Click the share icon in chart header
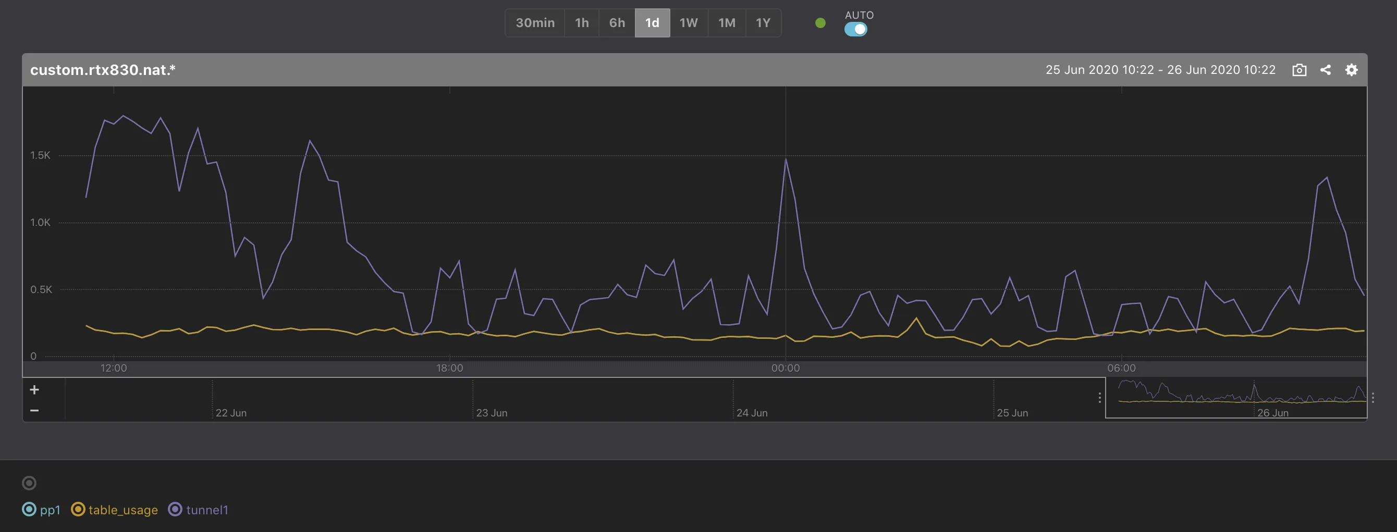1397x532 pixels. pyautogui.click(x=1325, y=70)
